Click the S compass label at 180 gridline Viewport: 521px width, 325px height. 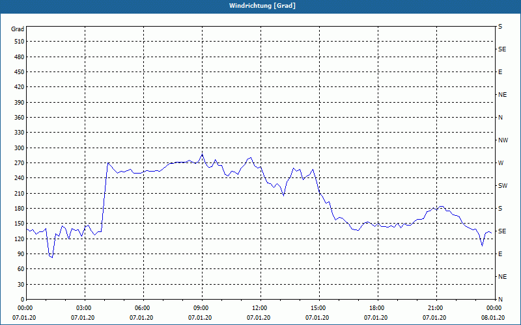tap(500, 209)
